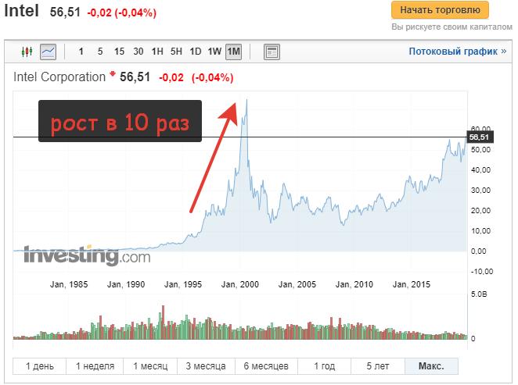Switch interval to 5H
This screenshot has width=518, height=385.
pyautogui.click(x=176, y=52)
